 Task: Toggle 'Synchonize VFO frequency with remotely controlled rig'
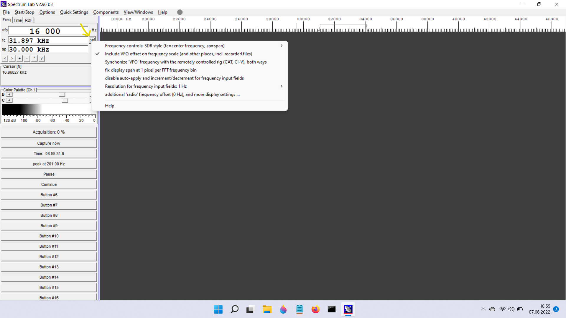190,62
